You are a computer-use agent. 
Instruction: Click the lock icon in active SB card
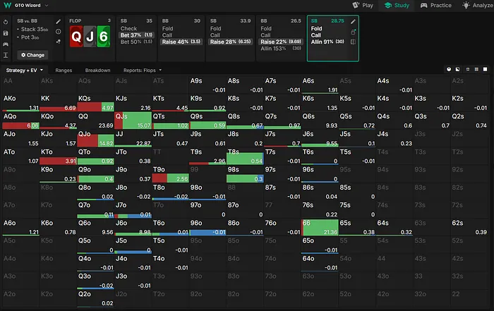pyautogui.click(x=353, y=32)
